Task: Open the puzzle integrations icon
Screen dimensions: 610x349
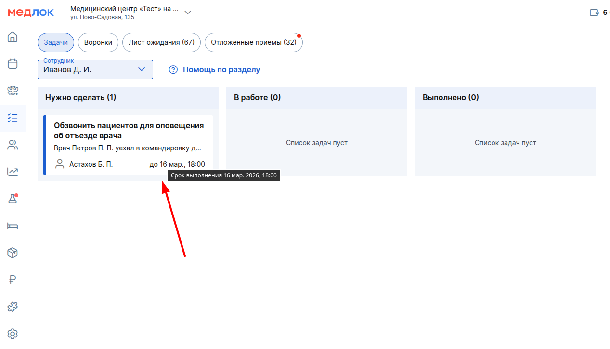Action: pos(13,307)
